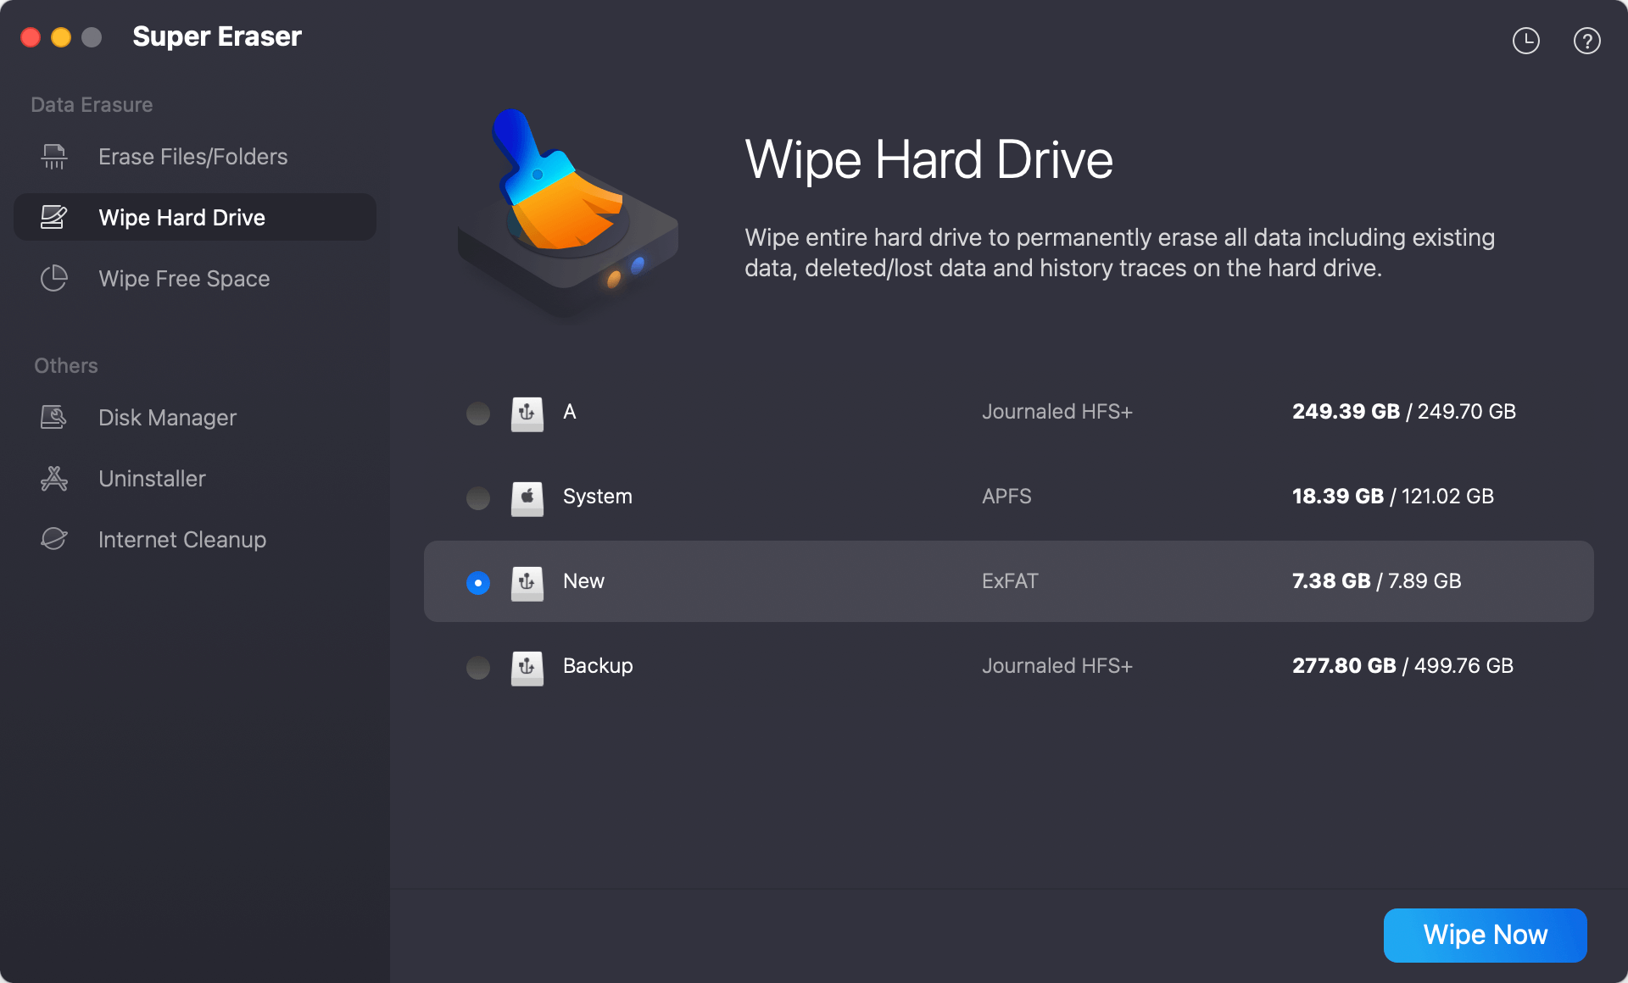This screenshot has height=983, width=1628.
Task: Select the Uninstaller tool icon
Action: (53, 478)
